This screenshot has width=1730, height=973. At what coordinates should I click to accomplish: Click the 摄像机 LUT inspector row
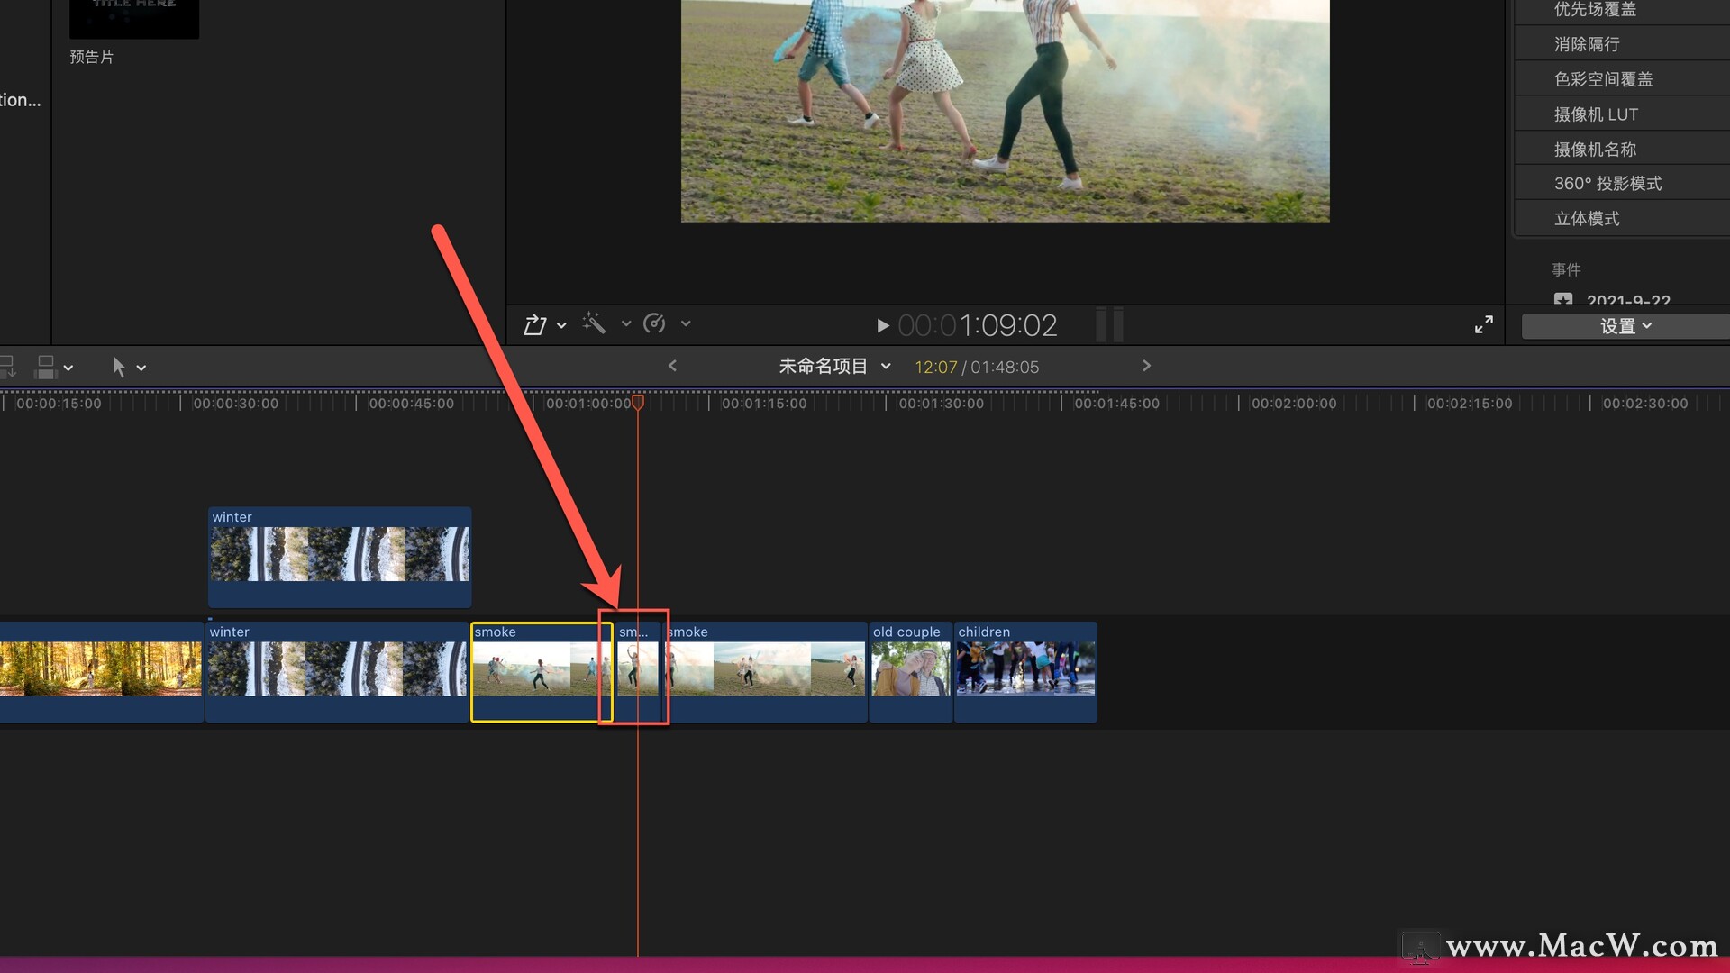pyautogui.click(x=1622, y=114)
